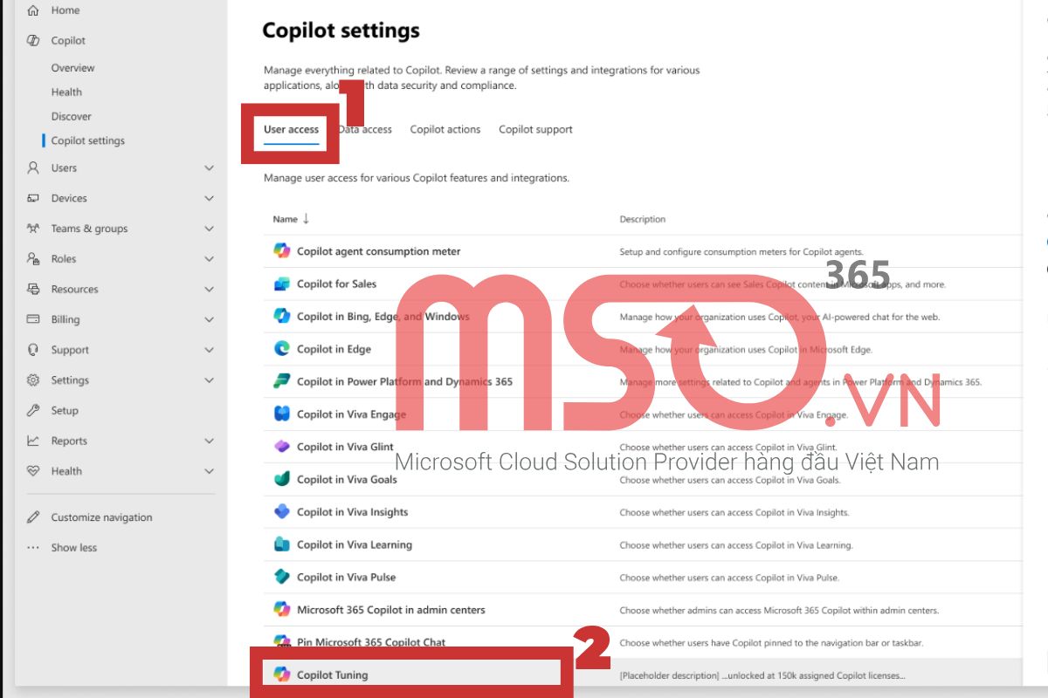Viewport: 1048px width, 698px height.
Task: Expand the Reports navigation chevron
Action: pyautogui.click(x=209, y=441)
